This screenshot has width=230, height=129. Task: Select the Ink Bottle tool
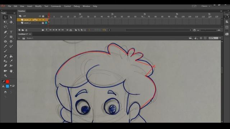[5, 61]
